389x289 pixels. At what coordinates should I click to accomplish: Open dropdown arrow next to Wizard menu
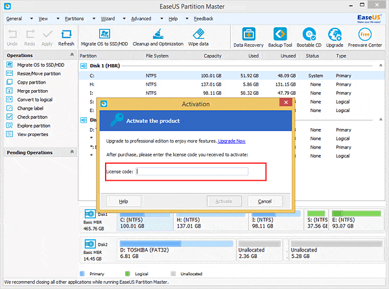pyautogui.click(x=124, y=19)
